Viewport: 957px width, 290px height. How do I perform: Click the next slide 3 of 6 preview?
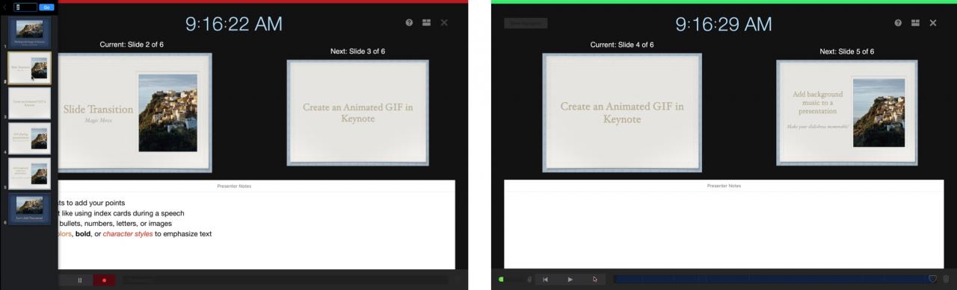click(x=357, y=113)
